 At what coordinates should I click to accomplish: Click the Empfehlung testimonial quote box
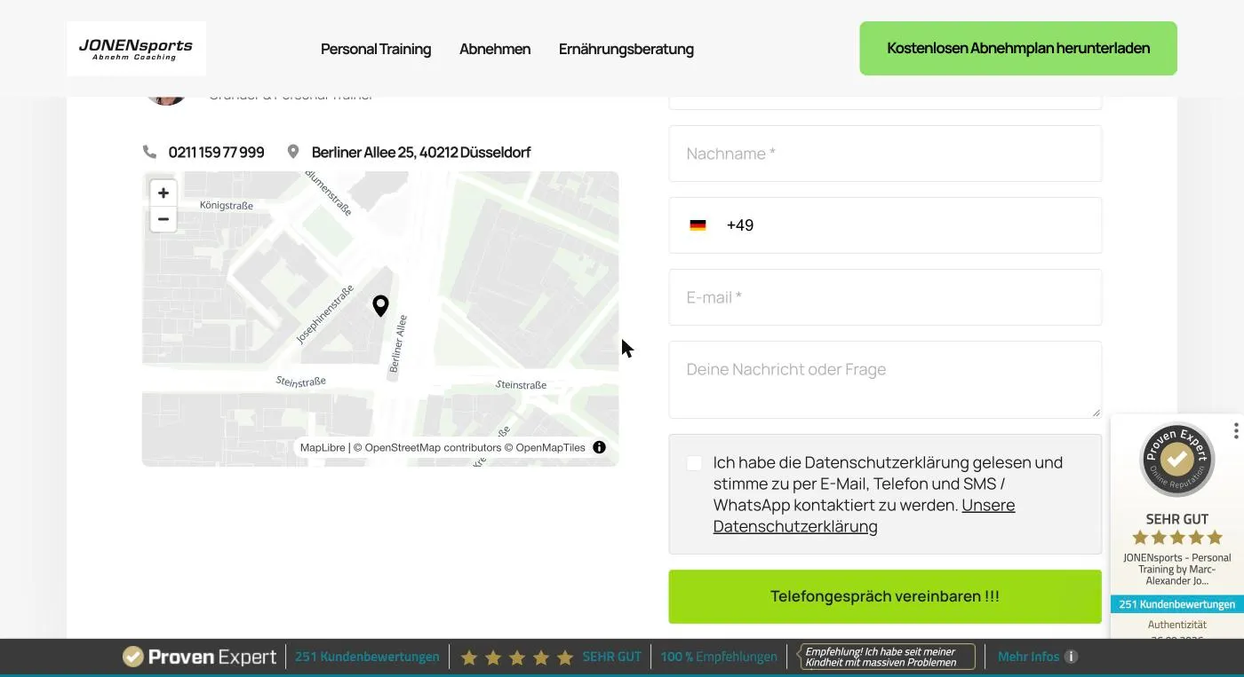click(x=887, y=657)
